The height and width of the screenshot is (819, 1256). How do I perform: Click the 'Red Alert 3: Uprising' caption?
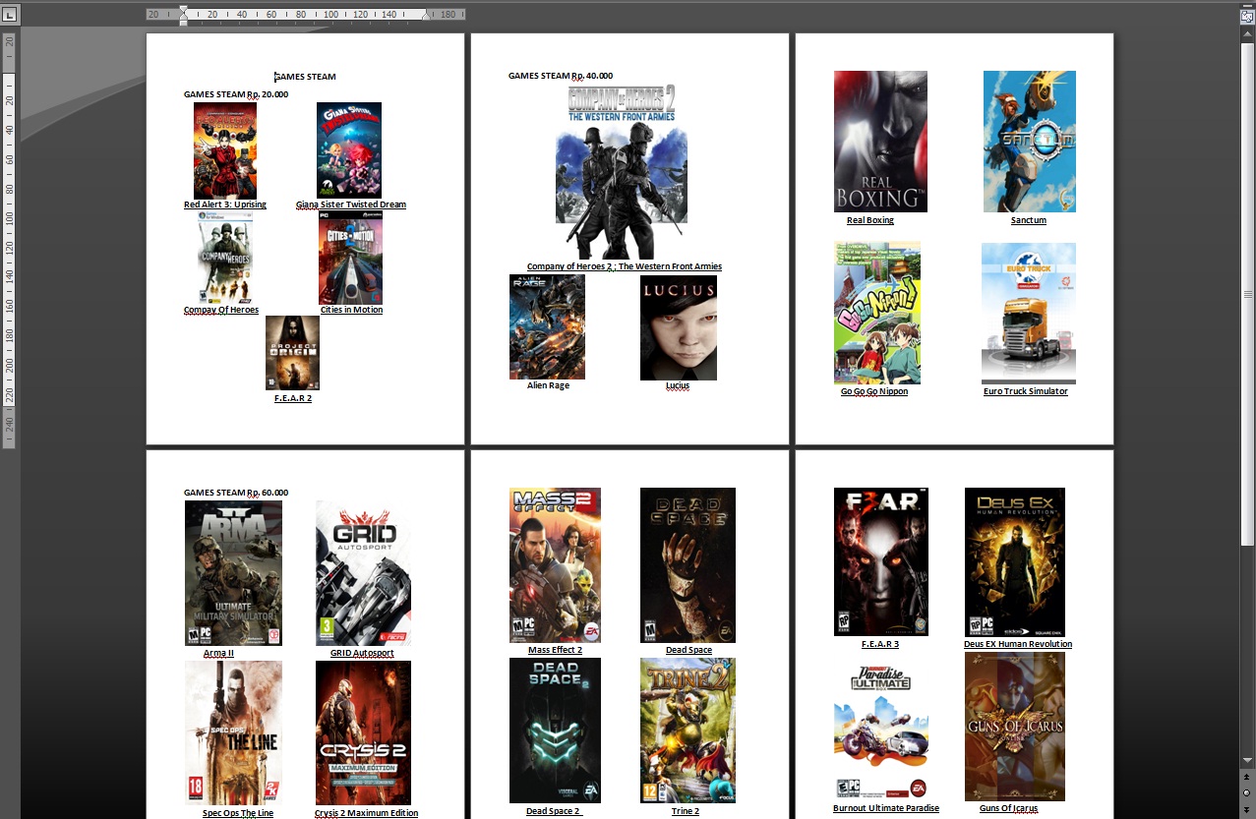(225, 205)
